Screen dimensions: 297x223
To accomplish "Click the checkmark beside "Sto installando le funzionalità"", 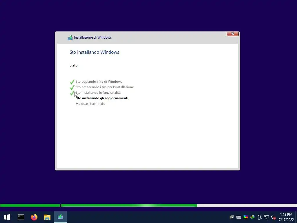I will pos(72,93).
